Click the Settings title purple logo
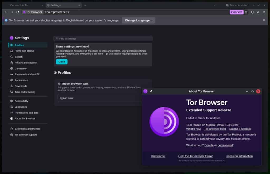Screen dimensions: 270x174 click(12, 38)
